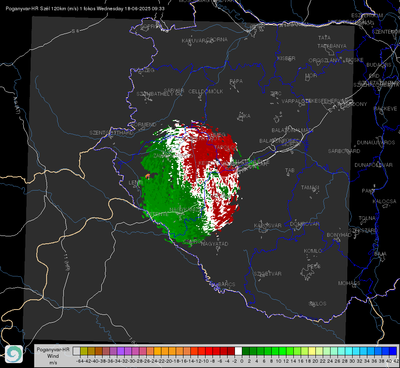The width and height of the screenshot is (400, 368).
Task: Click the PÁPA town label
Action: (236, 81)
